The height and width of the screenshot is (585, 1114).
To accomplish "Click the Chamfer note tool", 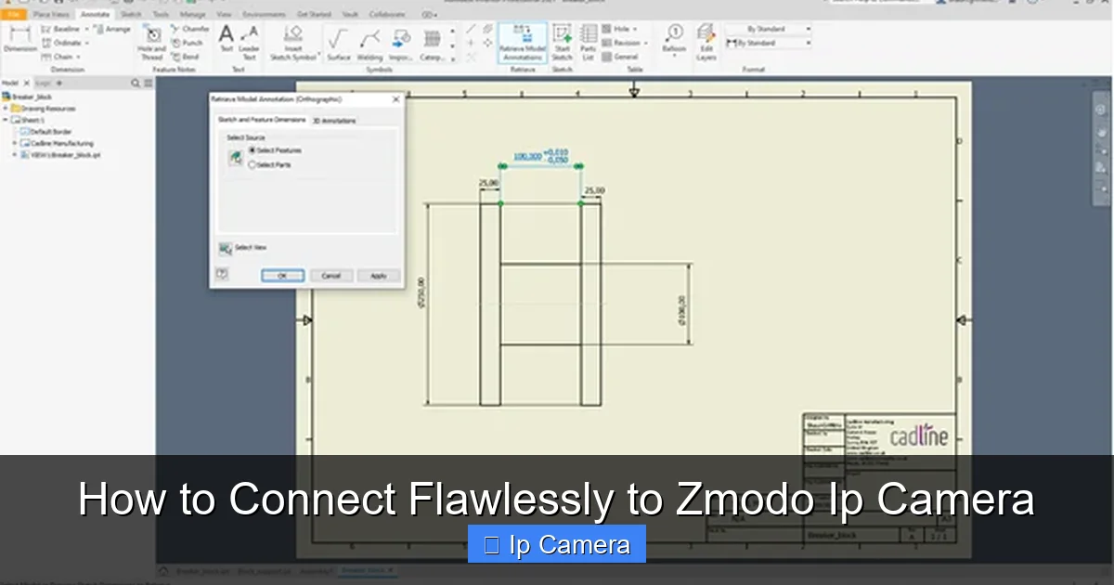I will coord(190,29).
